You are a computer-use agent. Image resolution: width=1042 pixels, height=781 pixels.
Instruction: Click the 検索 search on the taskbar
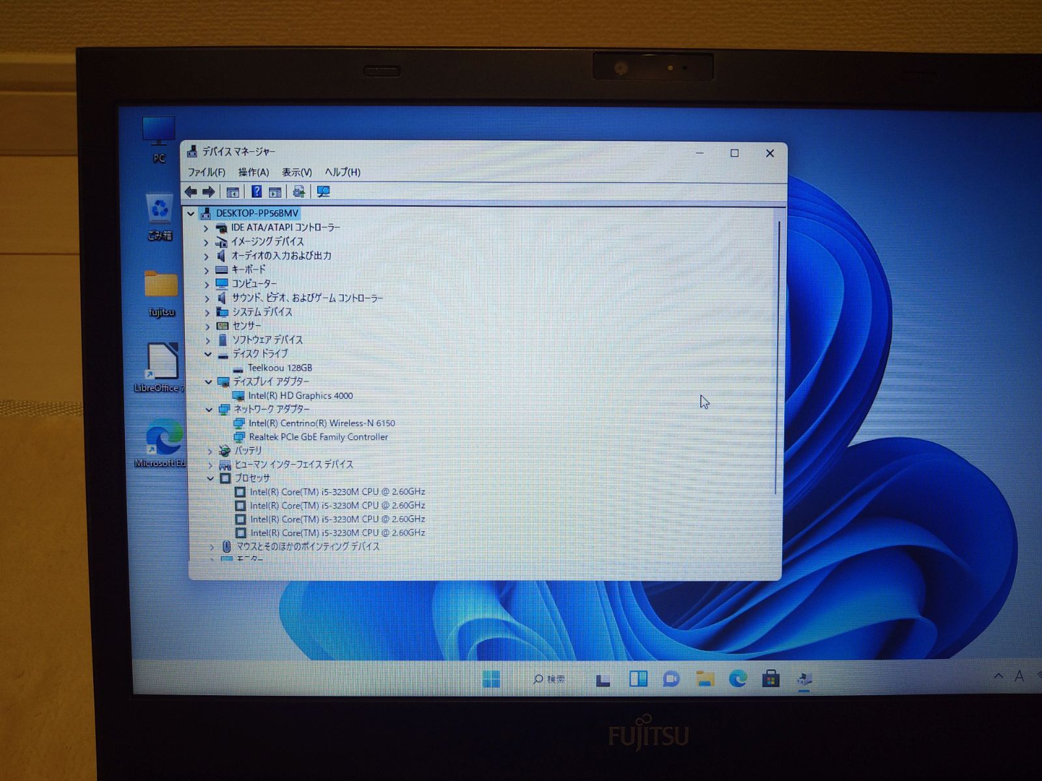[x=548, y=679]
